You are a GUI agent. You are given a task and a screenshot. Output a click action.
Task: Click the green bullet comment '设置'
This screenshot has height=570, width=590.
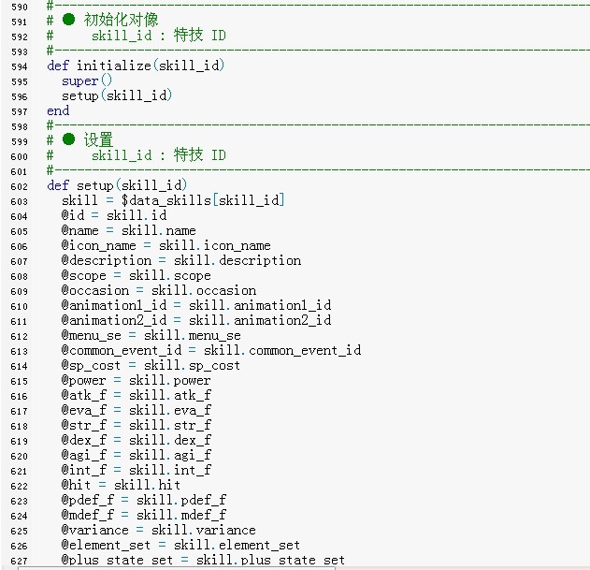[x=98, y=139]
